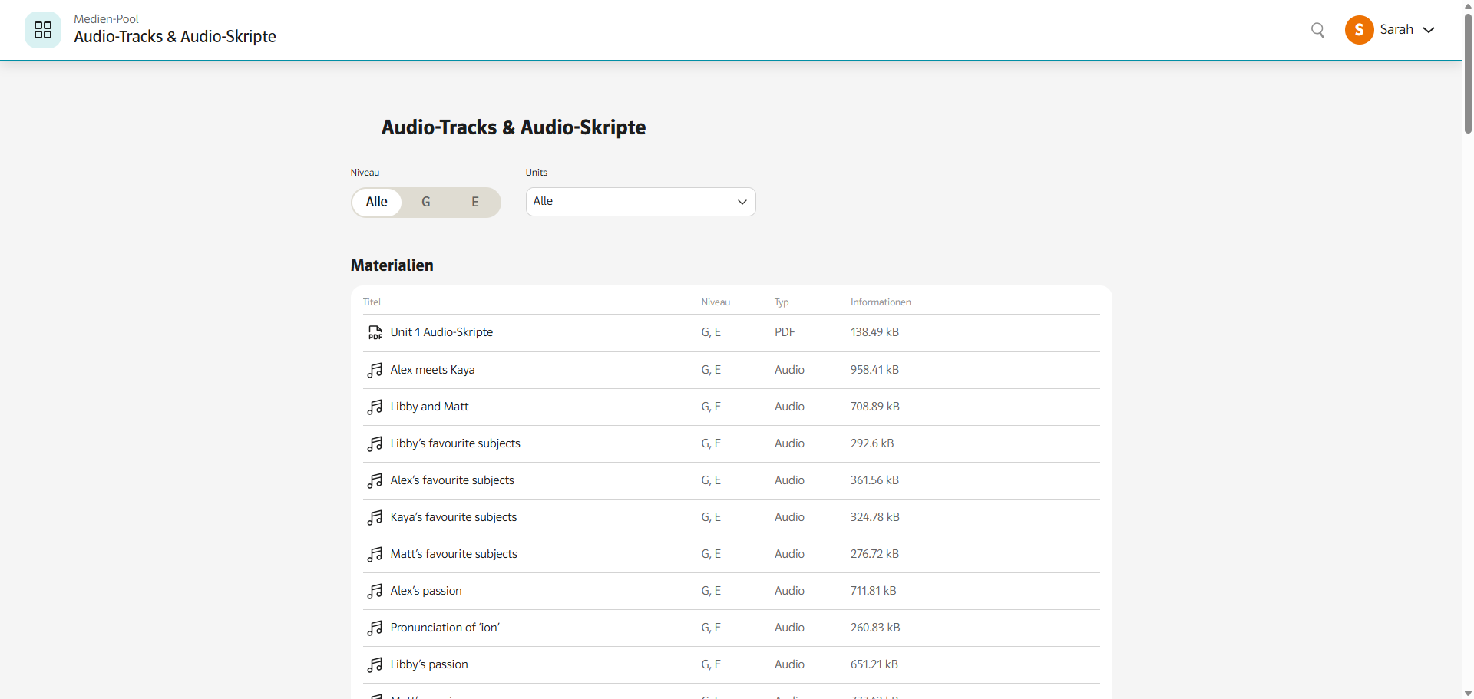Click the PDF icon for Unit 1 Audio-Skripte

coord(375,332)
